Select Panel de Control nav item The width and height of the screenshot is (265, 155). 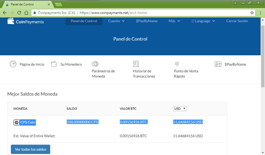coord(84,21)
